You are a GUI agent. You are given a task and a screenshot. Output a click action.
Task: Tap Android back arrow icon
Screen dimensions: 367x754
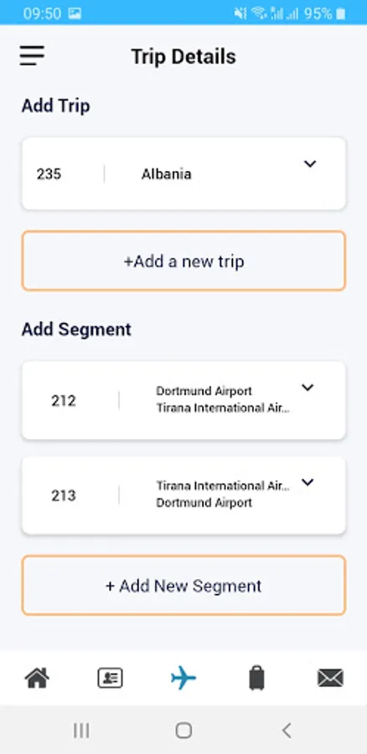coord(287,731)
